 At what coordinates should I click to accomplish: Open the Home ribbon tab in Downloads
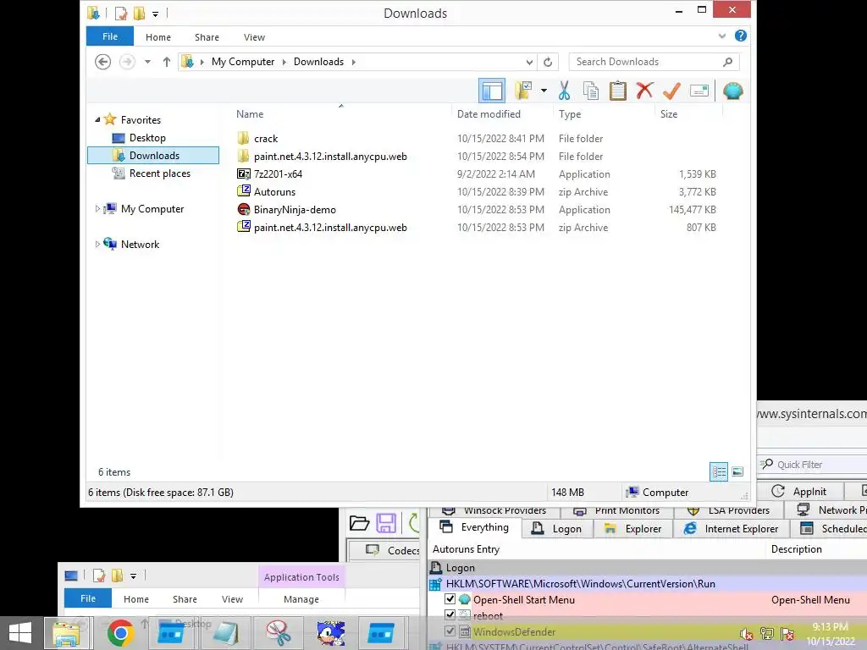pyautogui.click(x=158, y=37)
